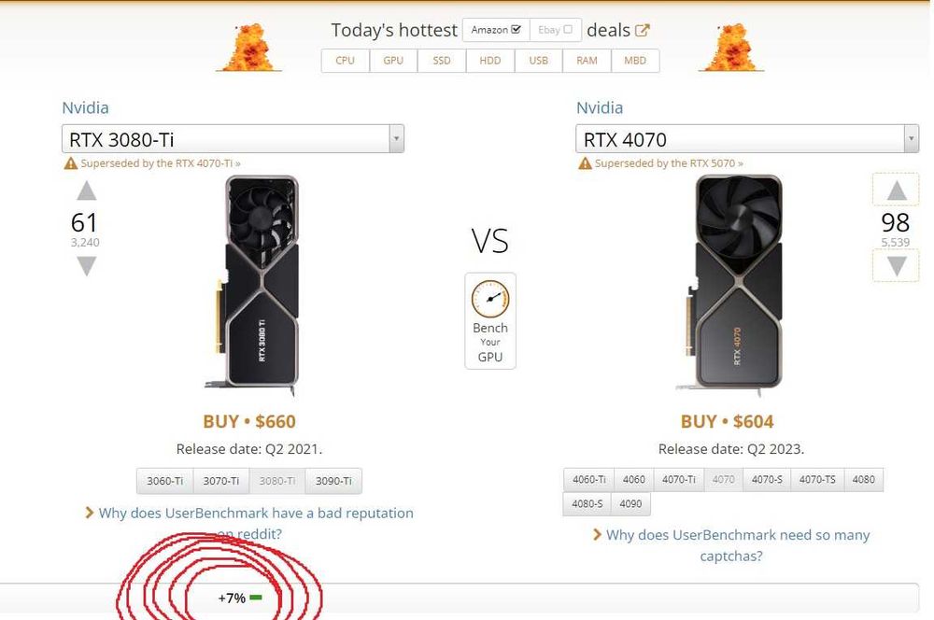This screenshot has width=934, height=620.
Task: Switch comparison to the 3090-Ti
Action: pyautogui.click(x=333, y=481)
